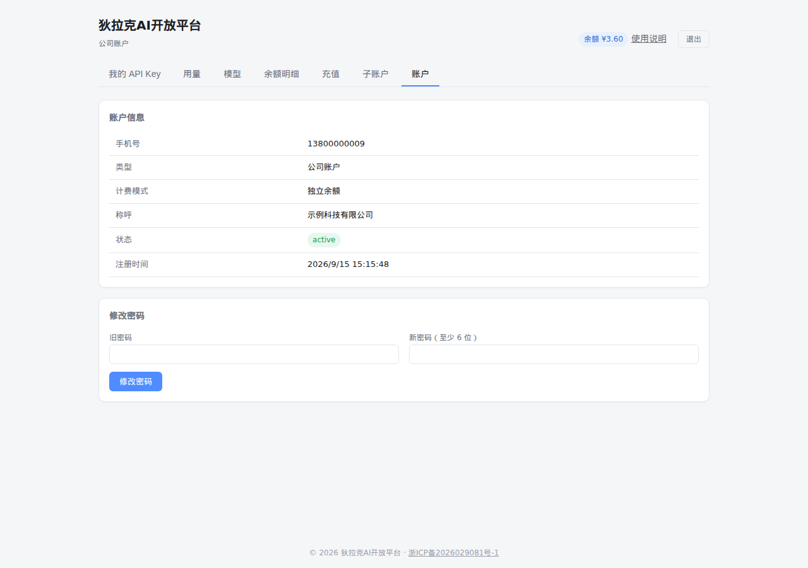The height and width of the screenshot is (568, 808).
Task: Click the 余额 ¥3.60 balance badge
Action: [x=603, y=39]
